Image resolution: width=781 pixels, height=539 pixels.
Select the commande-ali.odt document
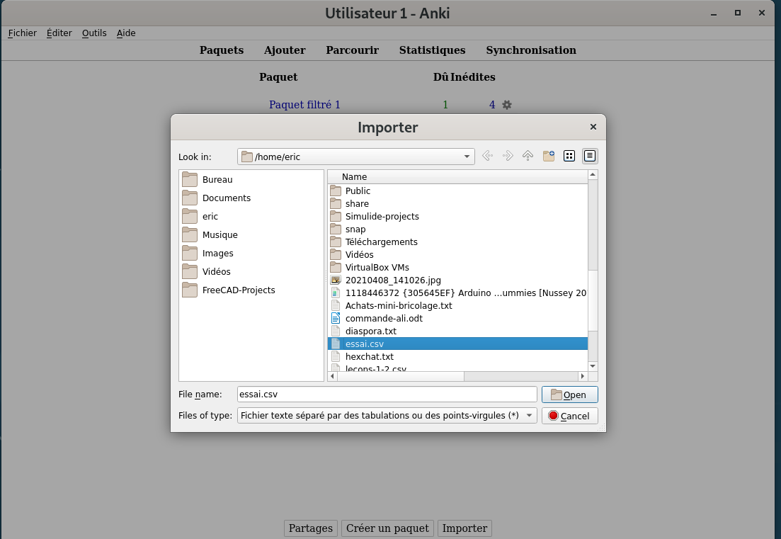click(384, 319)
